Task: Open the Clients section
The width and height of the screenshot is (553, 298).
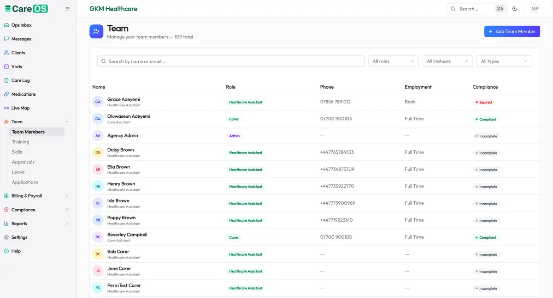Action: click(x=18, y=53)
